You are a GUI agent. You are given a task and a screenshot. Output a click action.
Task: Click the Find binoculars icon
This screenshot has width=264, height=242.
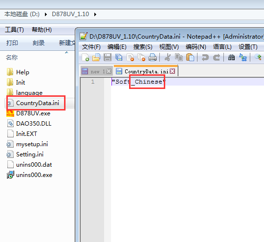[232, 57]
